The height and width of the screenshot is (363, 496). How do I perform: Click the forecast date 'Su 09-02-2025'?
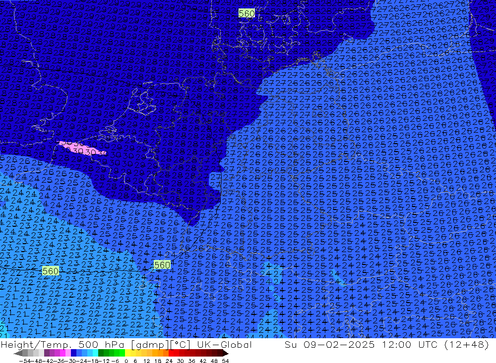click(329, 344)
